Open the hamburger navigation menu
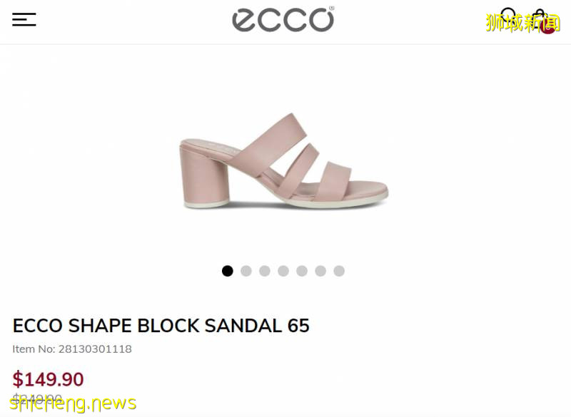 pos(24,19)
